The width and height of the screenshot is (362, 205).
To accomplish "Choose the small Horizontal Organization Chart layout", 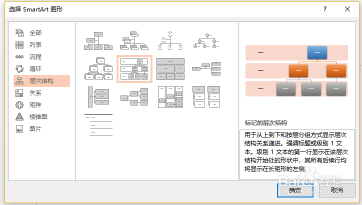I will (x=206, y=68).
